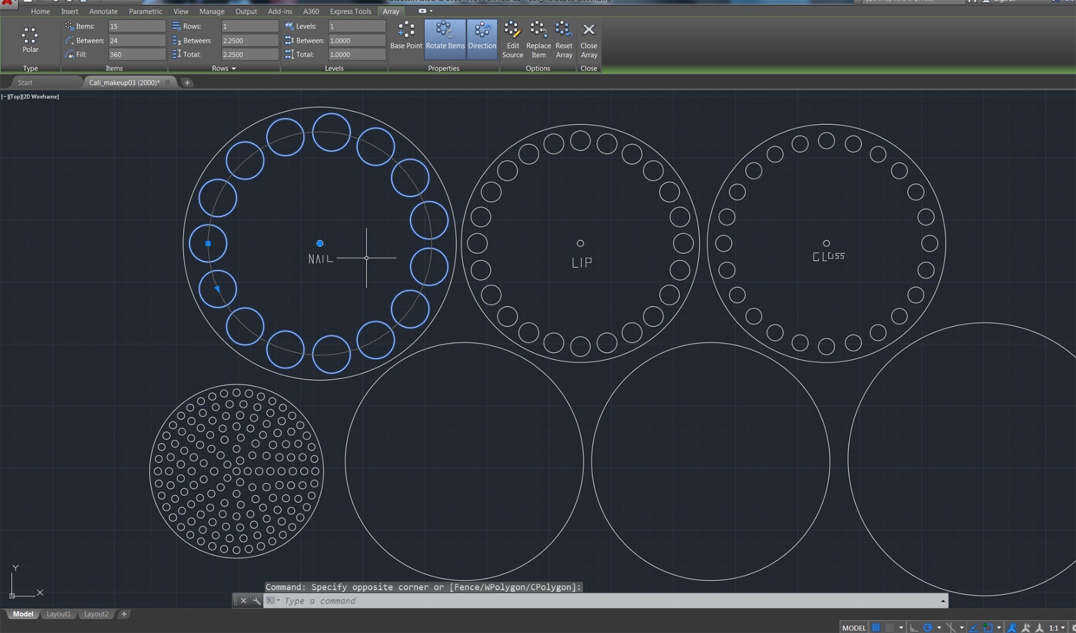
Task: Click the Rows icon in the ribbon
Action: click(176, 26)
